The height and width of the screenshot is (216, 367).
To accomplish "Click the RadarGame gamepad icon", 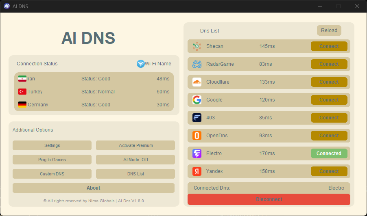I will (x=197, y=64).
